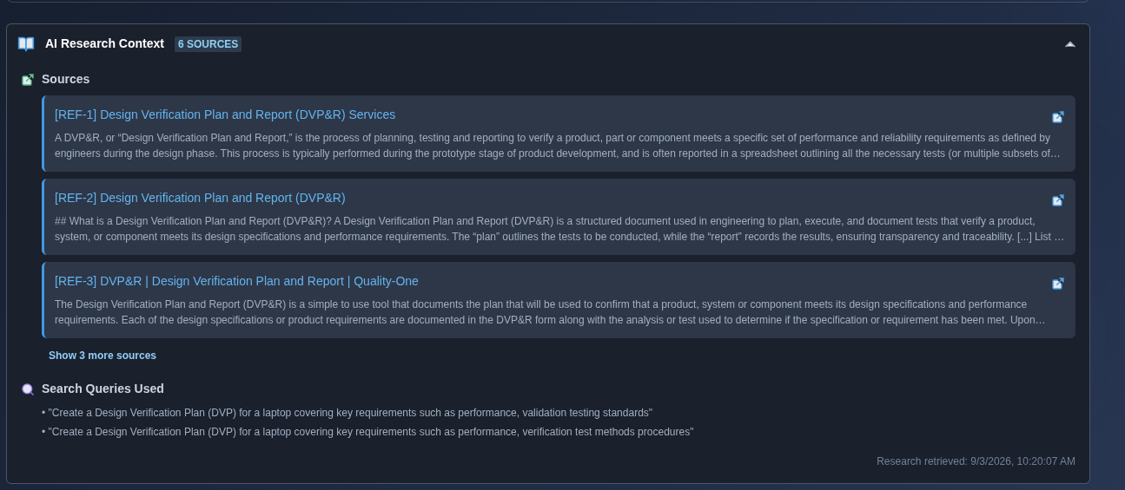Screen dimensions: 1125x490
Task: Click the open book icon beside AI Research Context
Action: [26, 43]
